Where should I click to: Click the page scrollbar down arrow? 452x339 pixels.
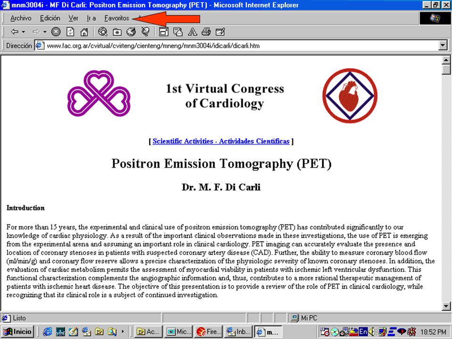pos(446,306)
